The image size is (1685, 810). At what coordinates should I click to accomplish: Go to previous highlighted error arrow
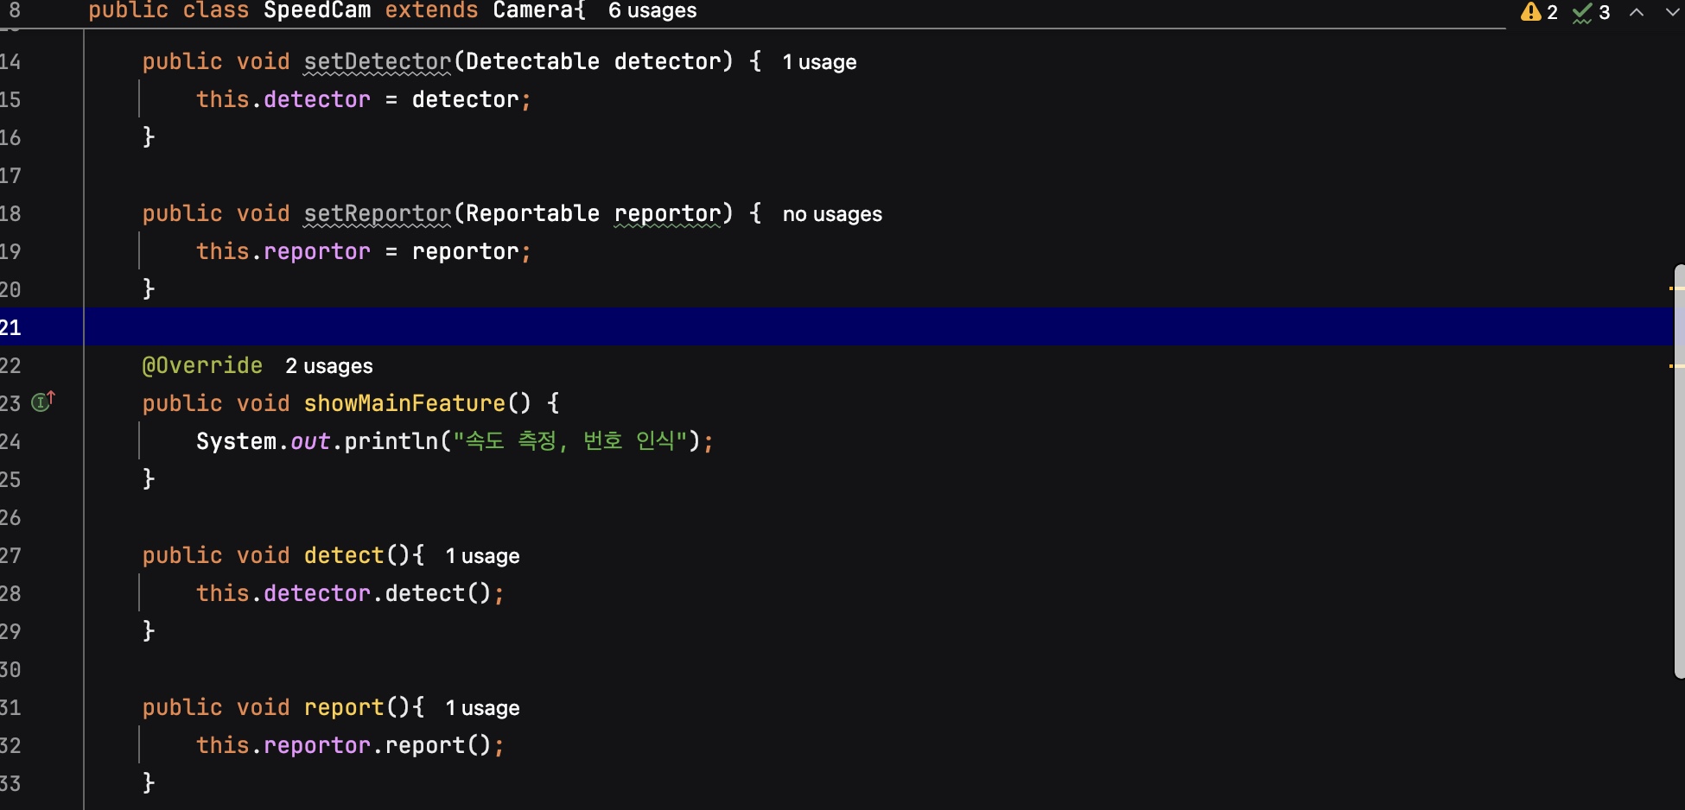tap(1637, 12)
